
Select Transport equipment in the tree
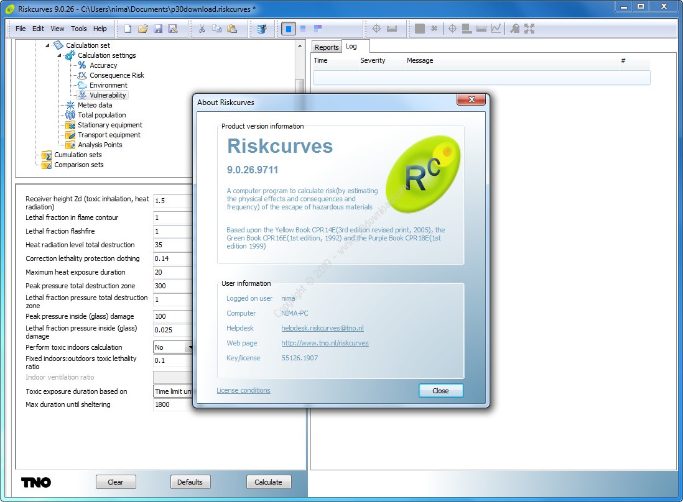point(109,135)
